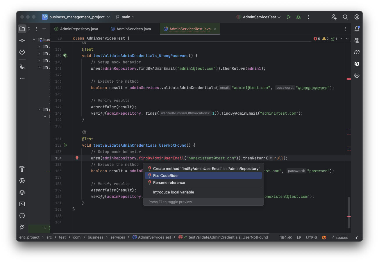
Task: Click the UTF-8 encoding in status bar
Action: [x=312, y=237]
